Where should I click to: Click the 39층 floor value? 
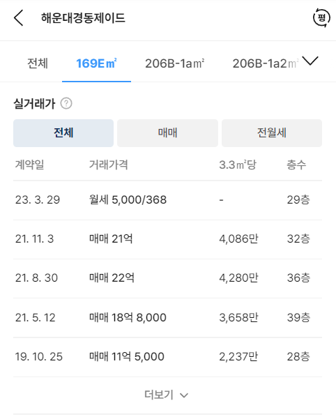coord(298,317)
